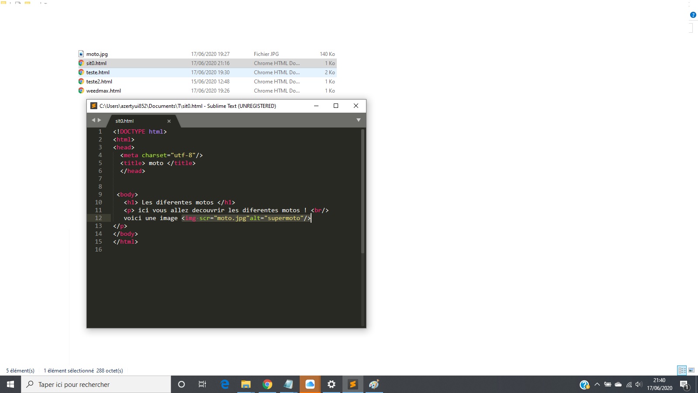Click the Windows search box
Image resolution: width=698 pixels, height=393 pixels.
(96, 384)
